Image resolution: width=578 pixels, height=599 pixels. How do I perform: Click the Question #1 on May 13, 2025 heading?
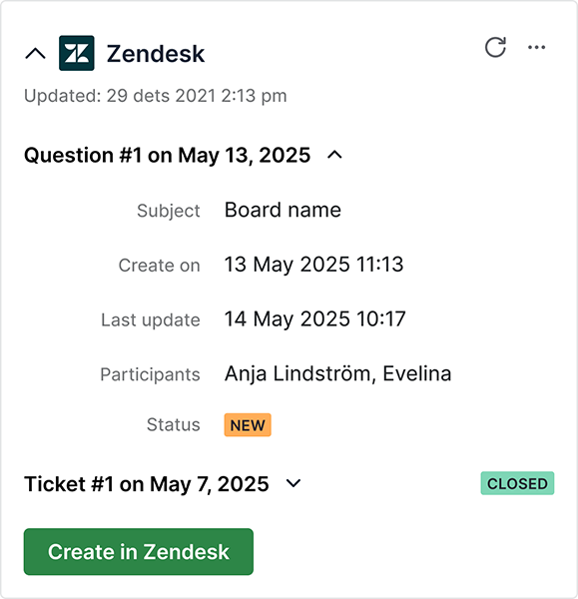pyautogui.click(x=167, y=155)
